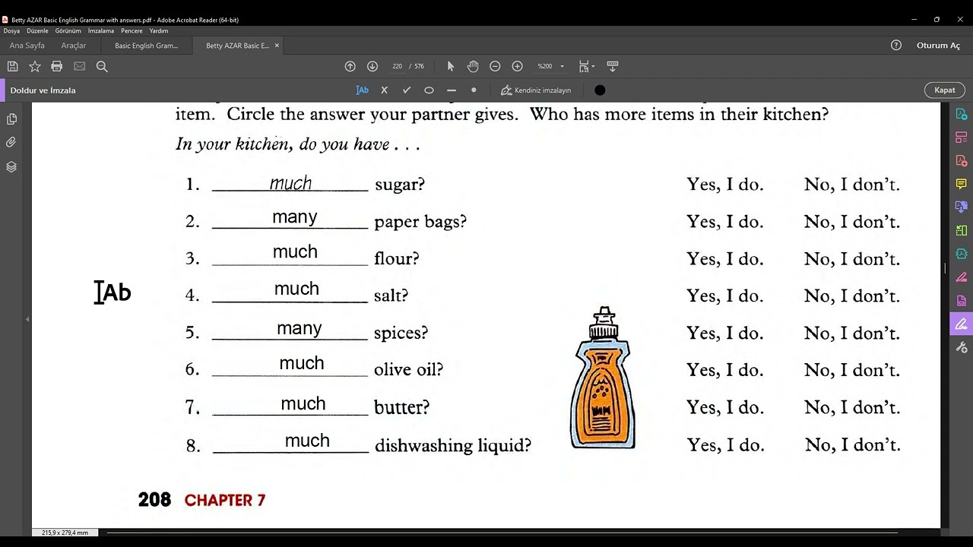Send file by email envelope icon
The width and height of the screenshot is (973, 547).
[x=79, y=66]
